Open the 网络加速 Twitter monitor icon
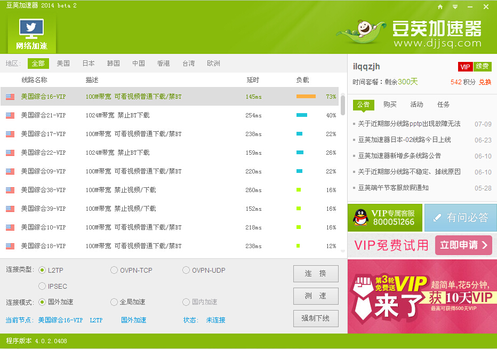This screenshot has width=497, height=349. point(31,34)
